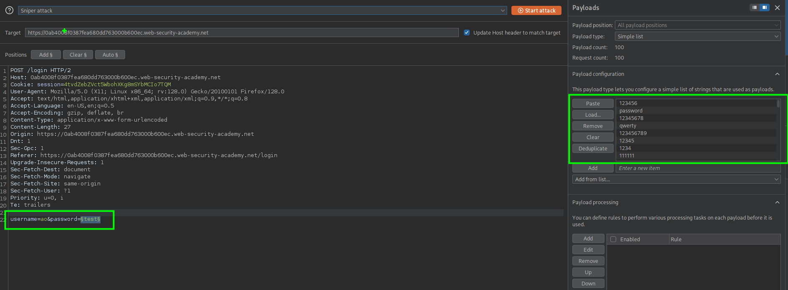Select the qwerty payload in the list

click(x=628, y=126)
